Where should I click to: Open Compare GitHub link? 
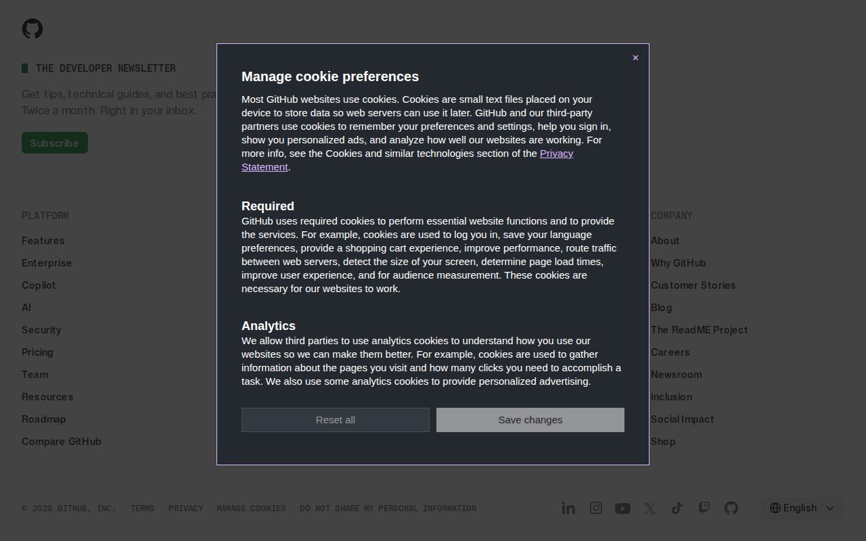(x=62, y=442)
